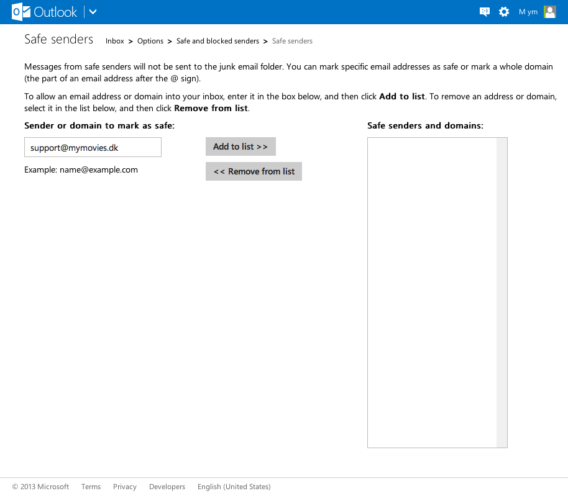
Task: Visit the Developers footer link
Action: (x=167, y=487)
